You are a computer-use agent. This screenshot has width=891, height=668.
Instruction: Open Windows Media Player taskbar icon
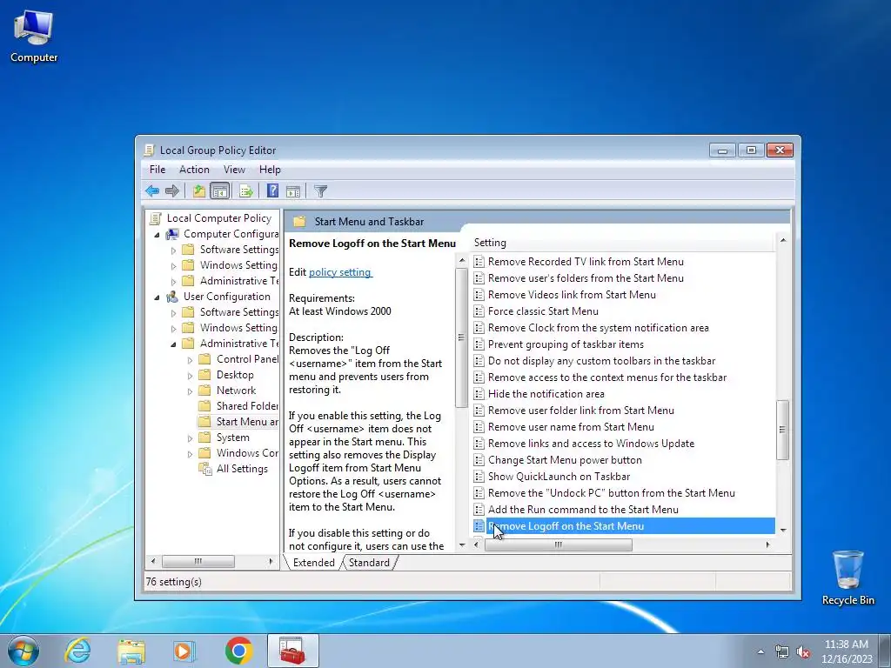184,651
